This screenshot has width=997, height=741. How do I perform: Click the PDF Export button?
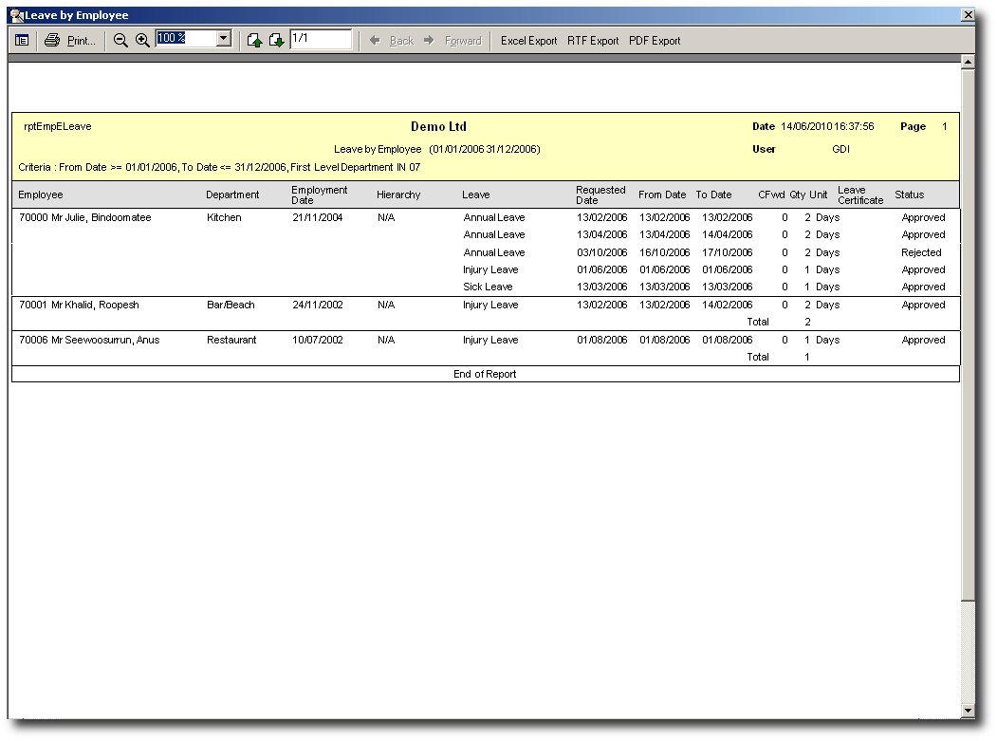(x=655, y=41)
